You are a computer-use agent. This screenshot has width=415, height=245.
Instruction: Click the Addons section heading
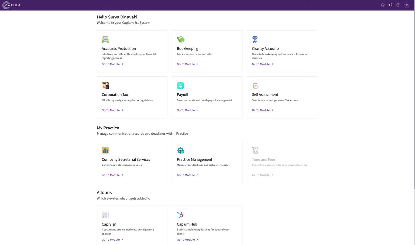(104, 193)
